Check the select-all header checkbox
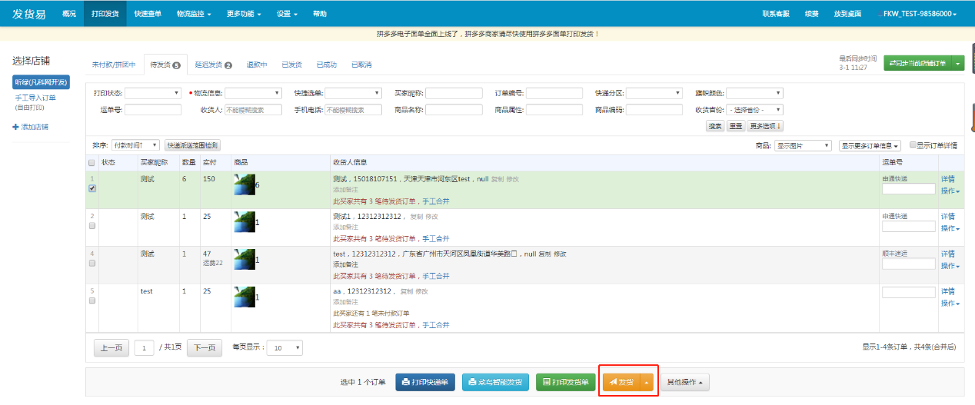 click(x=92, y=163)
